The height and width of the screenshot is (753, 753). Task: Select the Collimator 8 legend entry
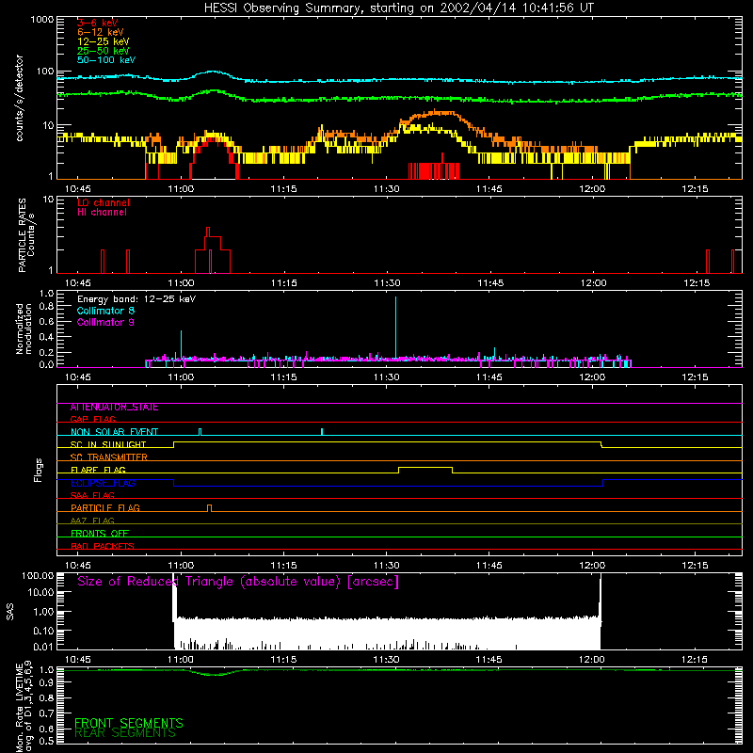tap(105, 311)
